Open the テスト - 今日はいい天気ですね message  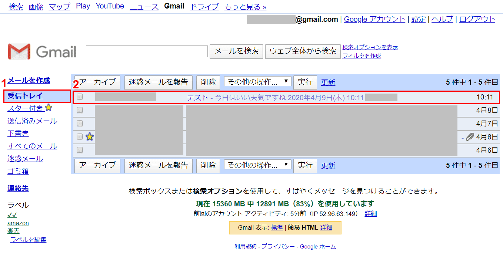pyautogui.click(x=275, y=98)
